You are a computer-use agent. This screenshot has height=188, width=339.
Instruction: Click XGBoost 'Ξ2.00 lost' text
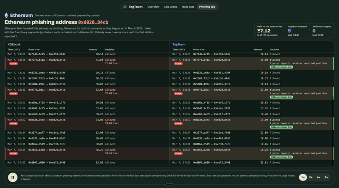tap(112, 93)
